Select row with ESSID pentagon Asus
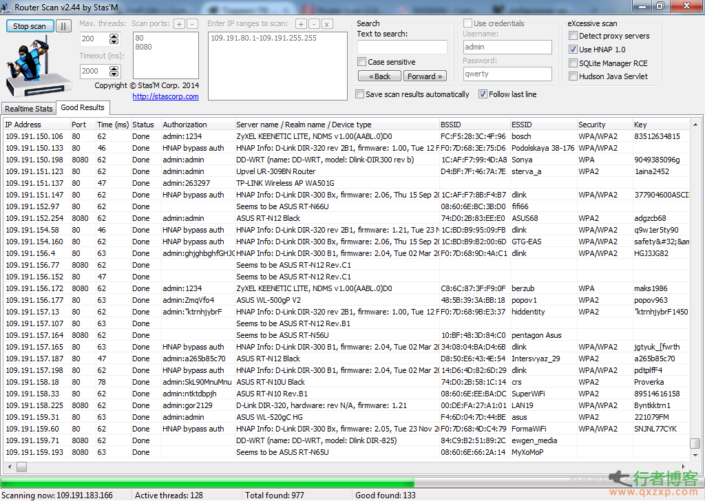 pos(347,334)
